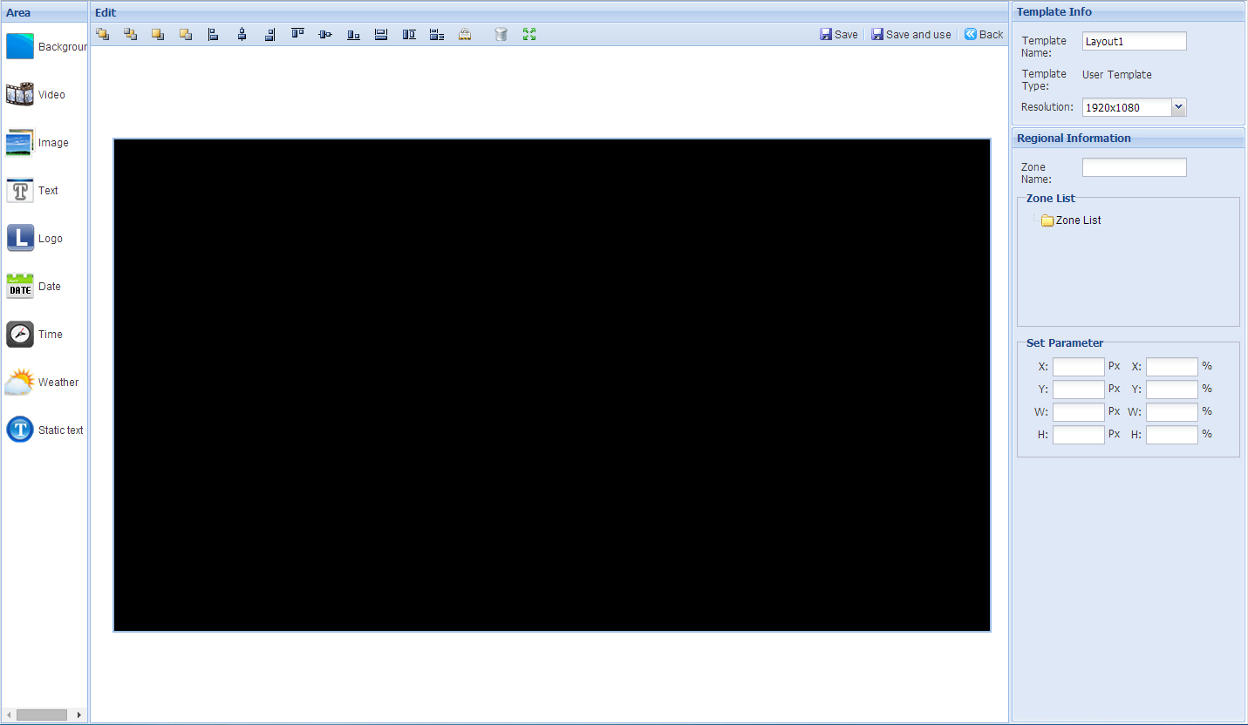Make zones same size icon
The height and width of the screenshot is (725, 1248).
tap(437, 34)
